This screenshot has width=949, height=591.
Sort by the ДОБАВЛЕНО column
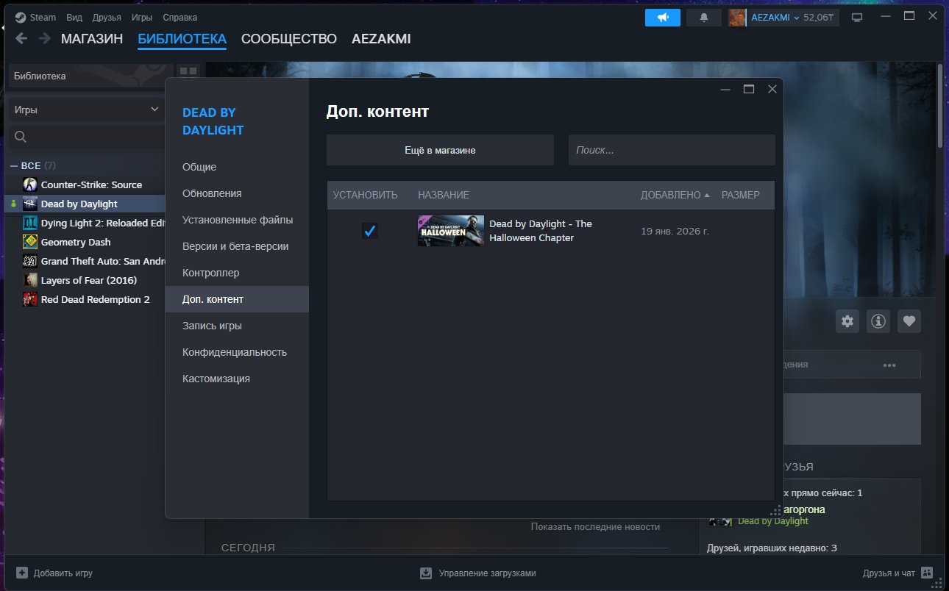675,195
